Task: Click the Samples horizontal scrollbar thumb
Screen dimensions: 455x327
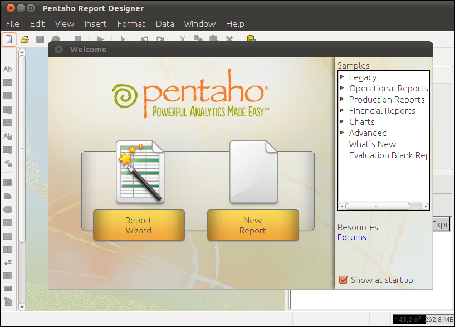Action: [x=378, y=206]
